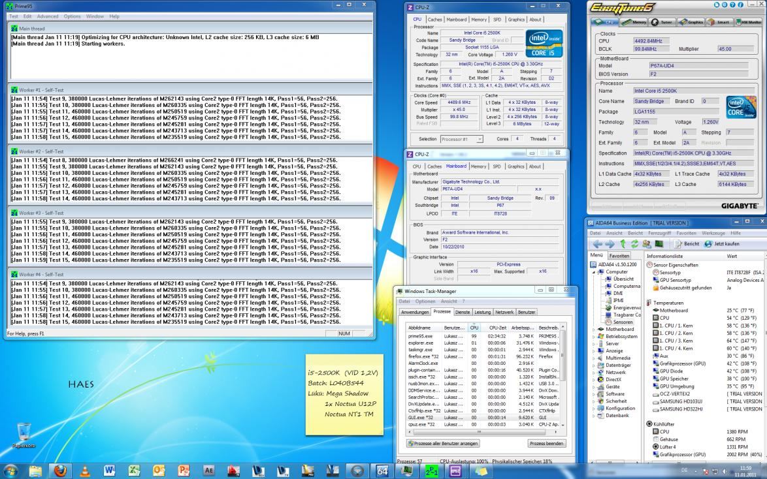Open the HW Monitor tab in EasyTune6
Image resolution: width=767 pixels, height=479 pixels.
pyautogui.click(x=748, y=22)
